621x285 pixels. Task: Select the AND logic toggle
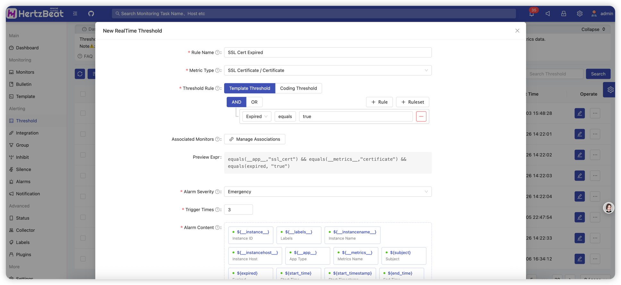[236, 102]
